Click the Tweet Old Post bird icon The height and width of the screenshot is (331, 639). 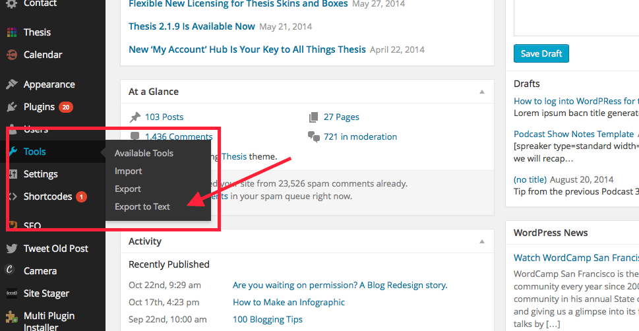(11, 249)
